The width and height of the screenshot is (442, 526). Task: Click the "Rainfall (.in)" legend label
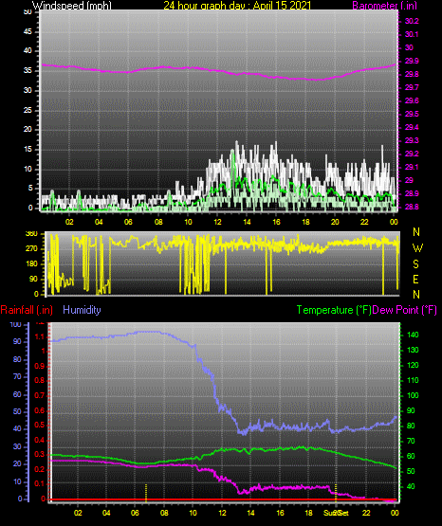[x=27, y=310]
